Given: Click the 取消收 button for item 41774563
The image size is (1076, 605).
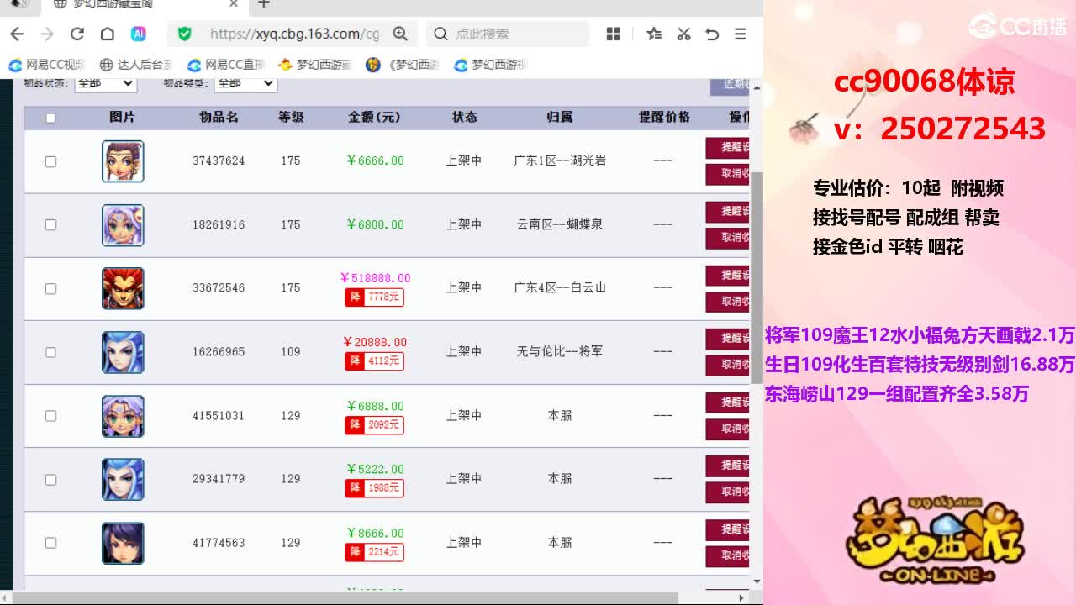Looking at the screenshot, I should coord(727,556).
